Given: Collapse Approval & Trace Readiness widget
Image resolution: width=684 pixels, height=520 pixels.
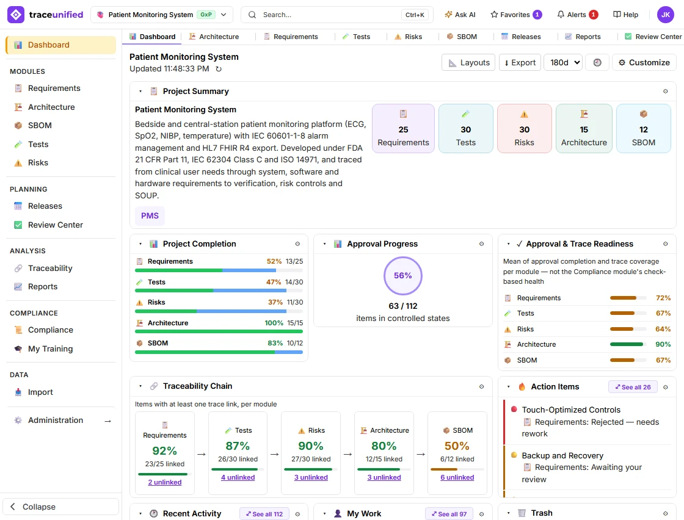Looking at the screenshot, I should click(x=508, y=244).
